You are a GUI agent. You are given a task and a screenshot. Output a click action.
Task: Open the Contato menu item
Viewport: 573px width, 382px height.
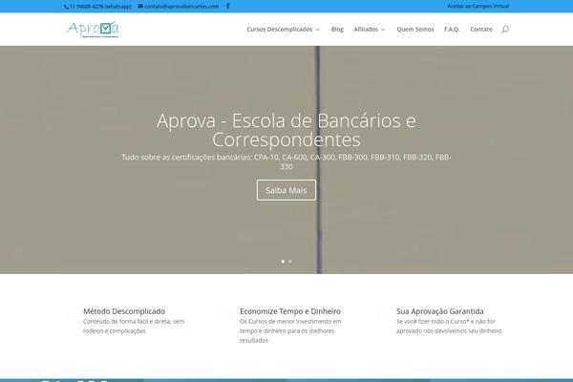(x=481, y=30)
